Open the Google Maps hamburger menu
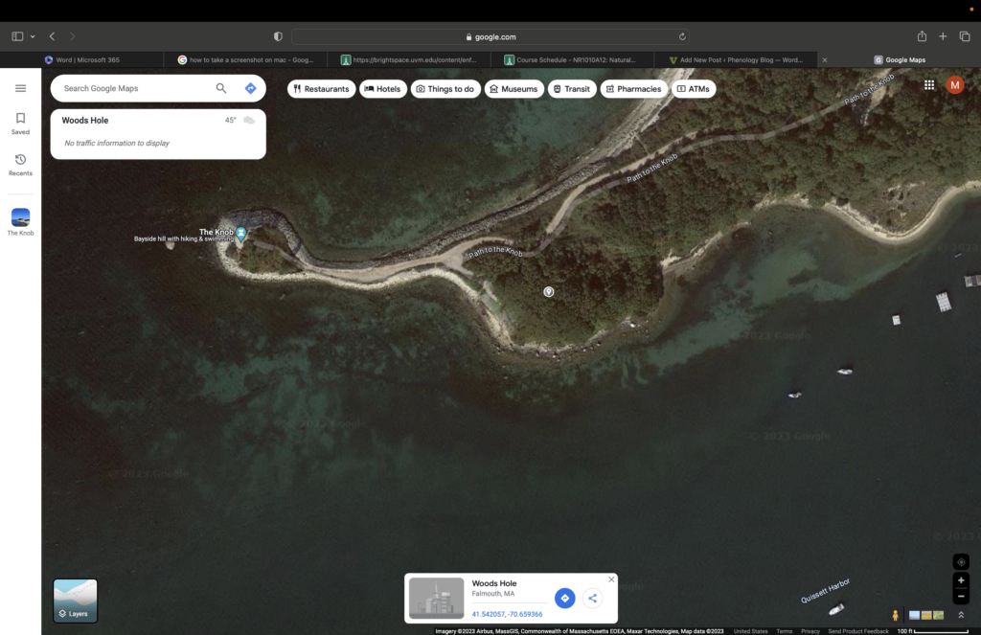The height and width of the screenshot is (635, 981). pyautogui.click(x=20, y=88)
